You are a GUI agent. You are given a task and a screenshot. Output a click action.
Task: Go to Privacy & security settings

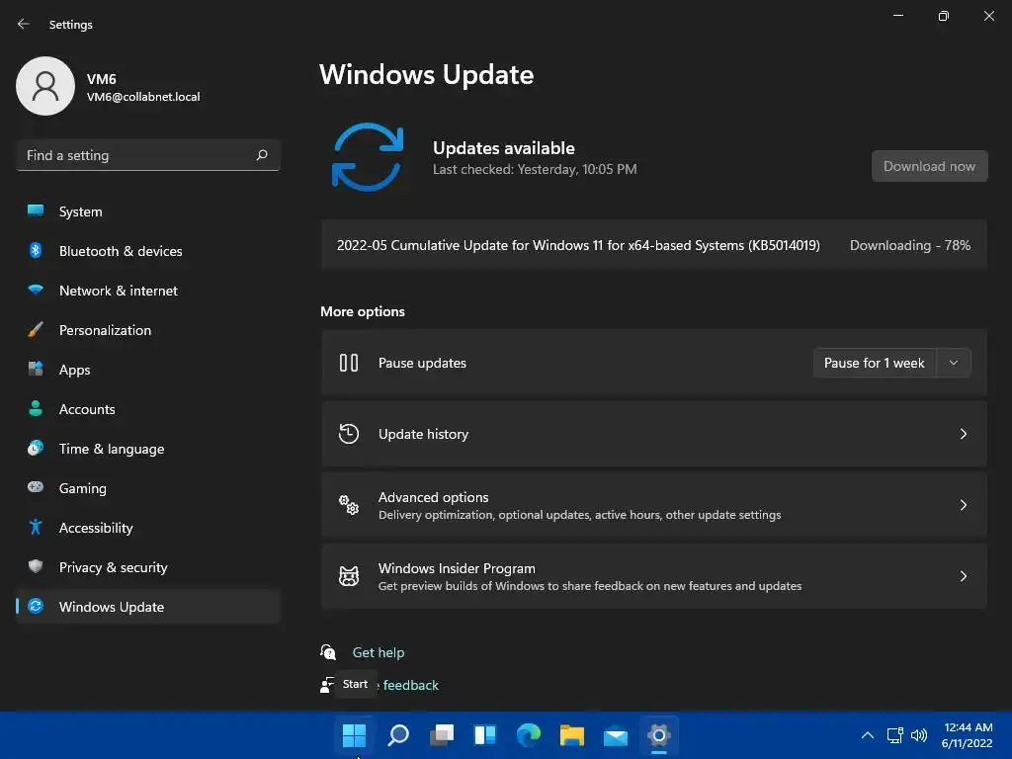pyautogui.click(x=148, y=566)
